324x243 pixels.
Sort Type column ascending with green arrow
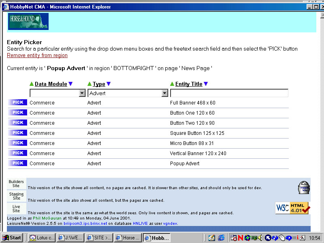[x=90, y=84]
